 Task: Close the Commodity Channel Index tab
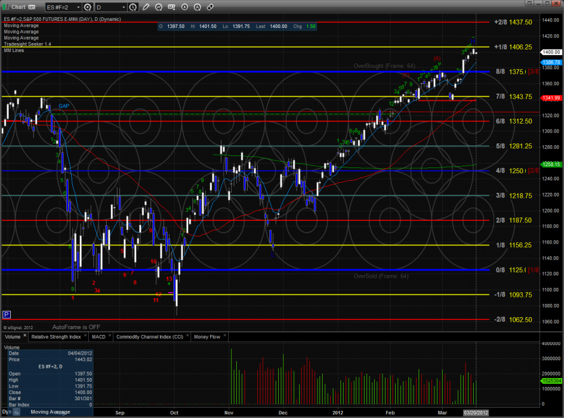(187, 336)
